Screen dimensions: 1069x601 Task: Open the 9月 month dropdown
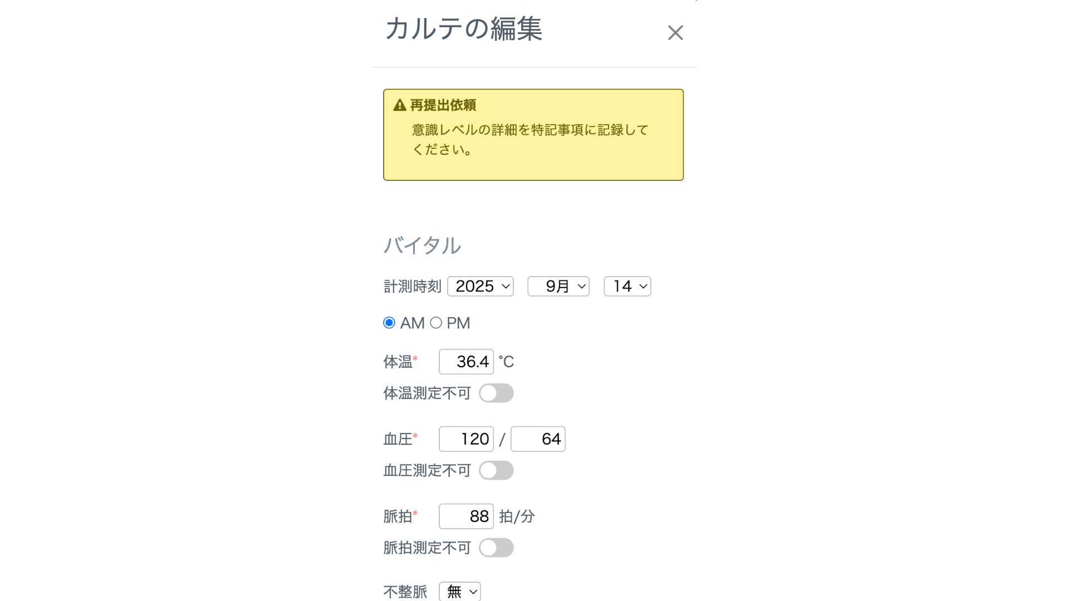(558, 286)
